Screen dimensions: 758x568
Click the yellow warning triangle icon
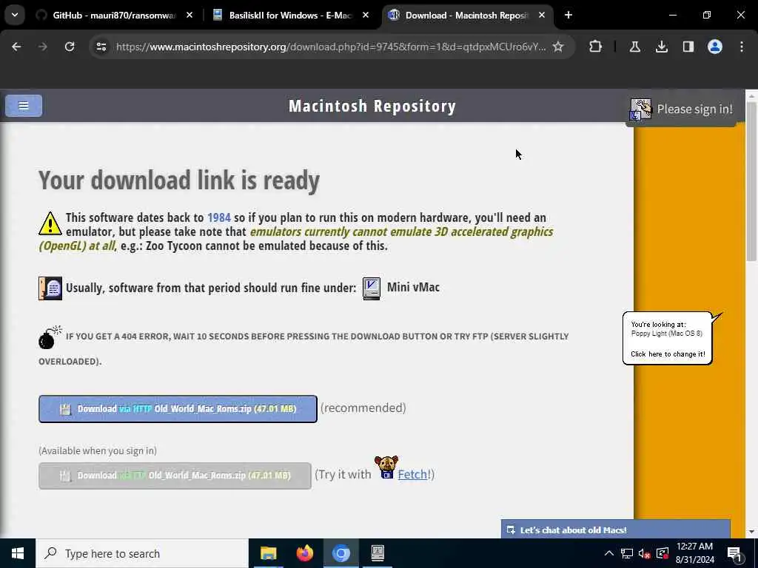[50, 223]
